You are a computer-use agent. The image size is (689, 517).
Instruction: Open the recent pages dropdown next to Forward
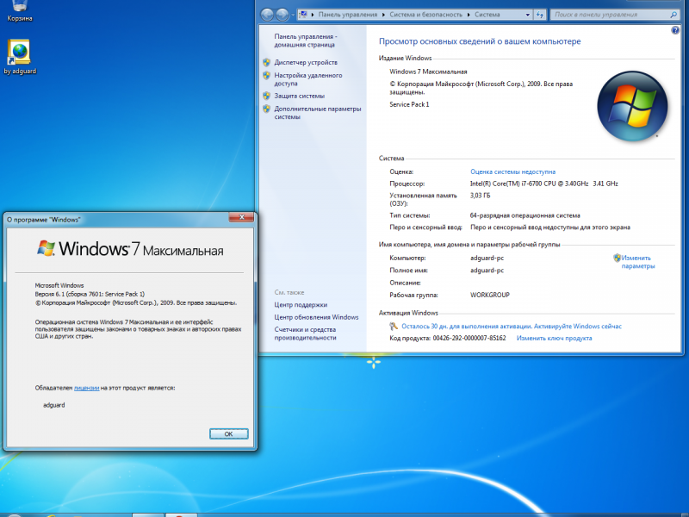click(x=293, y=15)
